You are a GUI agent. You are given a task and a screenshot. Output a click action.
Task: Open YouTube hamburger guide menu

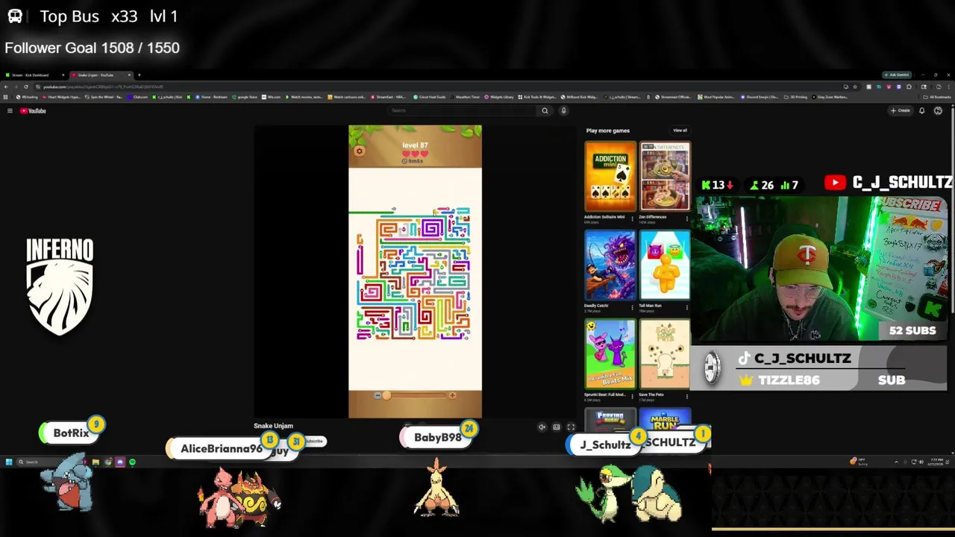[10, 110]
